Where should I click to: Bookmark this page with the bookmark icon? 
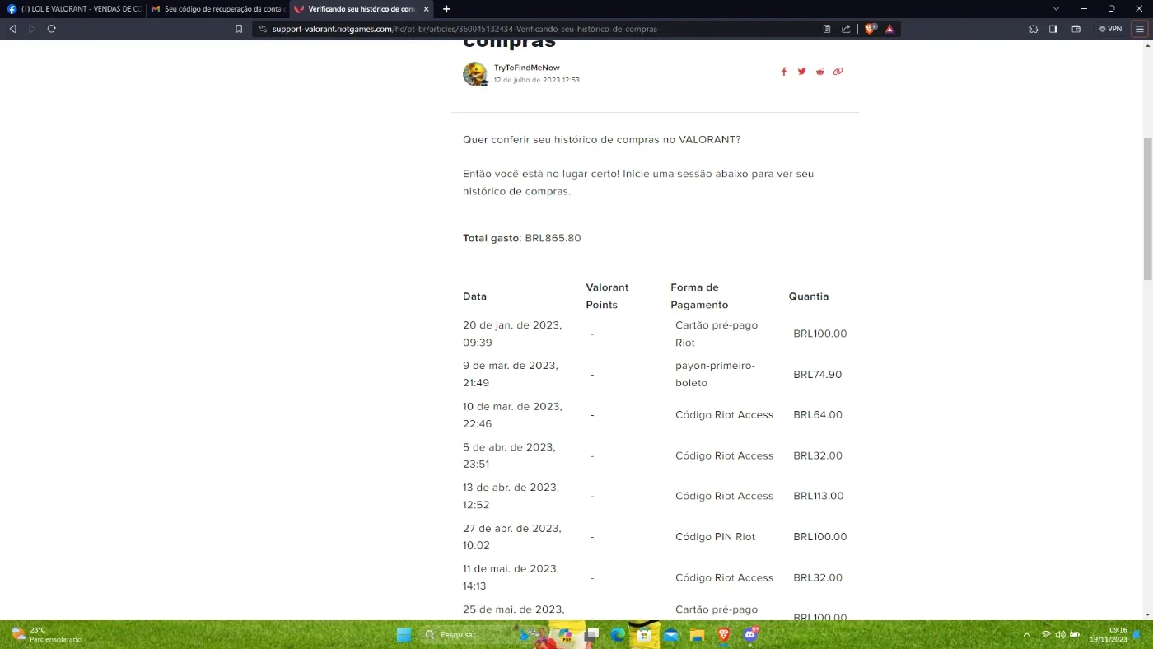click(x=239, y=29)
